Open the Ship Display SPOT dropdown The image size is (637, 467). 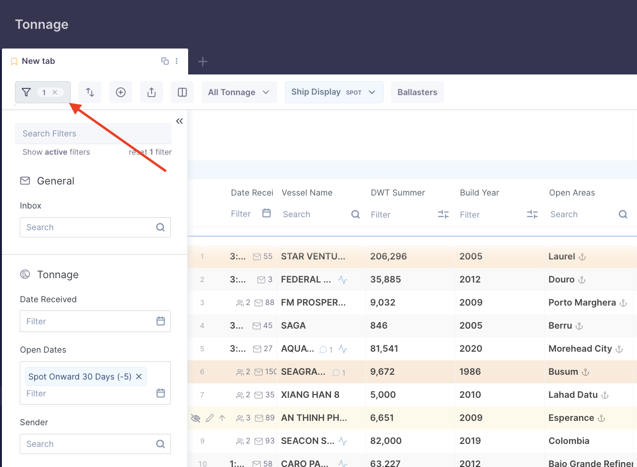click(333, 92)
